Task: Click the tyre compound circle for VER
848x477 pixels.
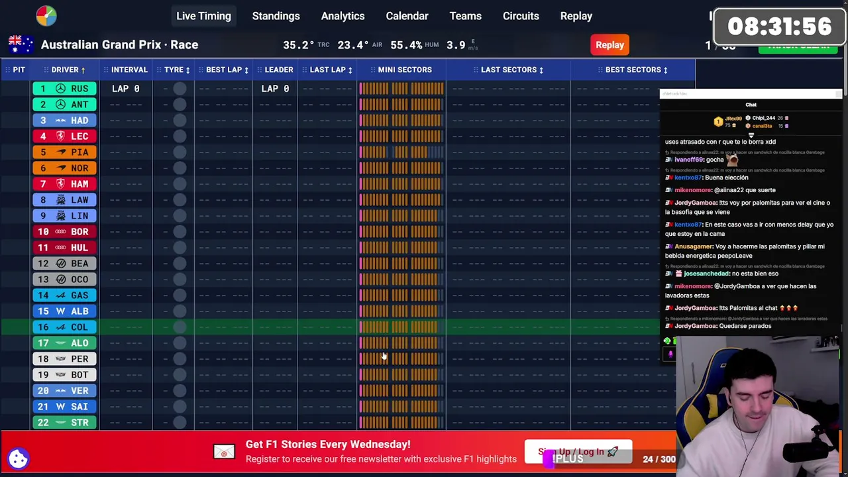Action: (x=180, y=390)
